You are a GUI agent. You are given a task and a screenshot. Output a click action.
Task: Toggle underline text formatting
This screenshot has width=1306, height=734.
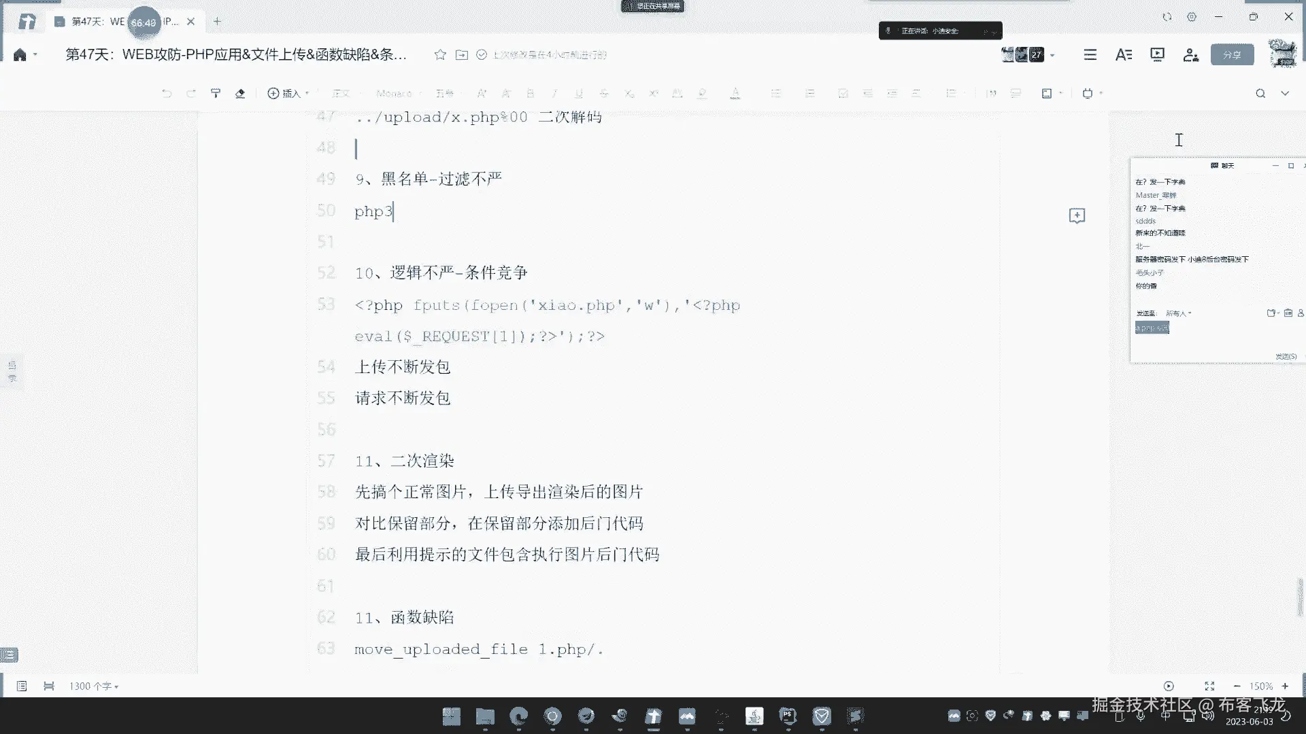coord(579,93)
